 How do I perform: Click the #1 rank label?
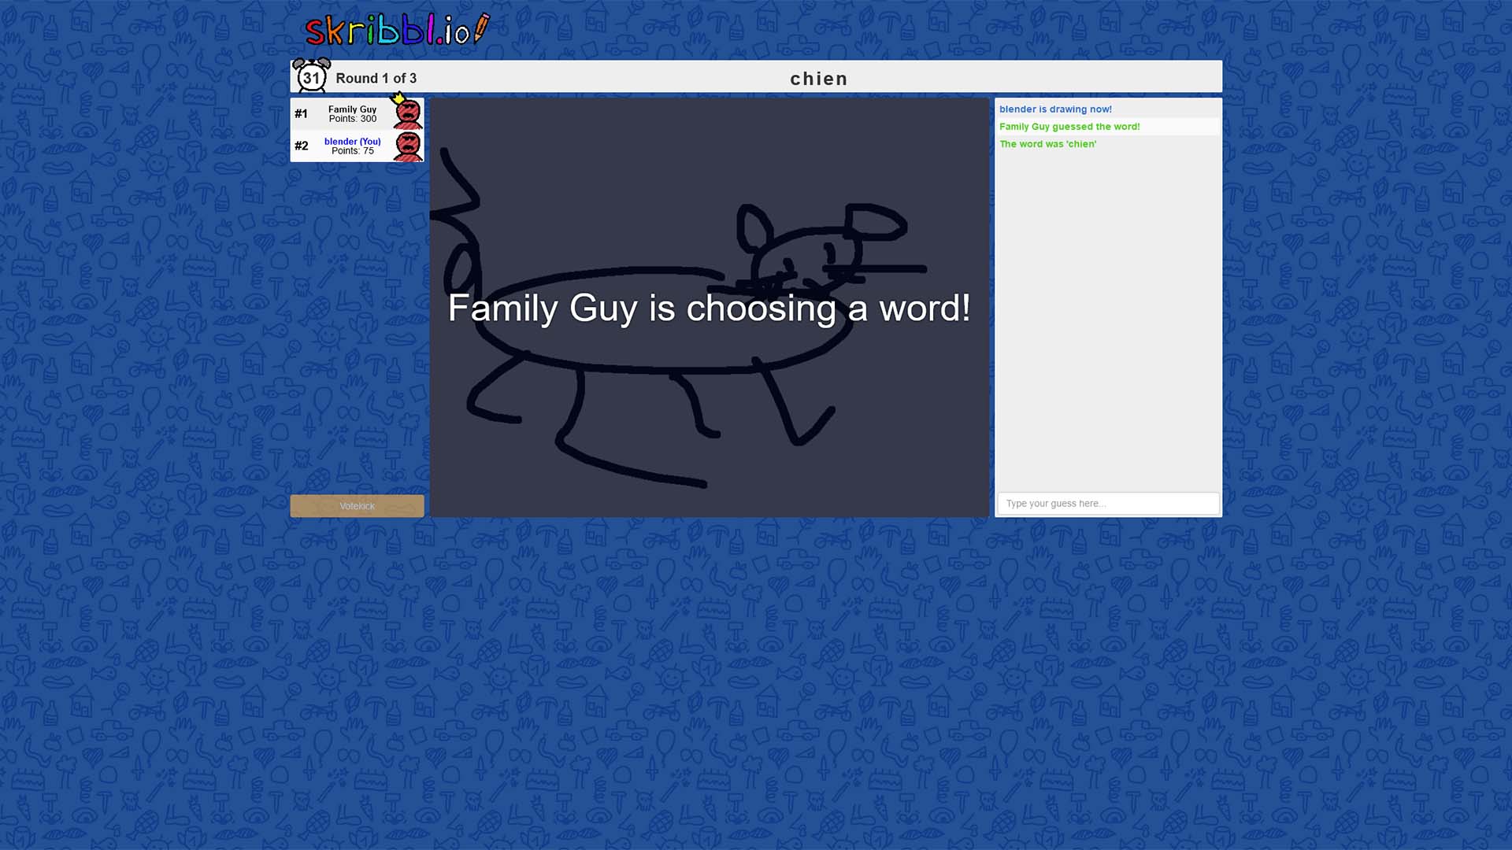click(x=301, y=114)
